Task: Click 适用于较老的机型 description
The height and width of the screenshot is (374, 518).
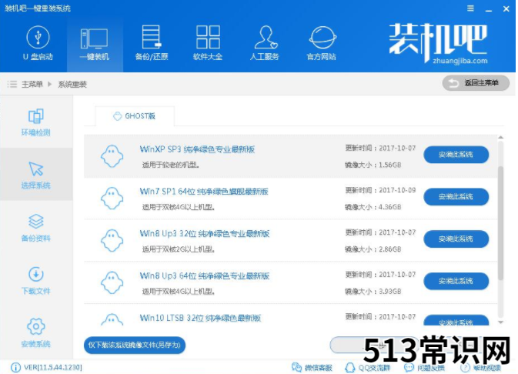Action: click(x=170, y=165)
